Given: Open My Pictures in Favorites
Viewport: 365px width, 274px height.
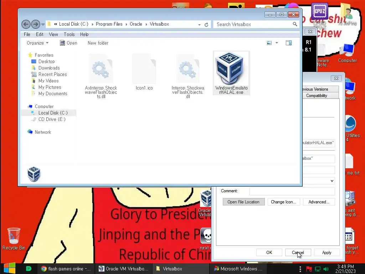Looking at the screenshot, I should (x=50, y=87).
